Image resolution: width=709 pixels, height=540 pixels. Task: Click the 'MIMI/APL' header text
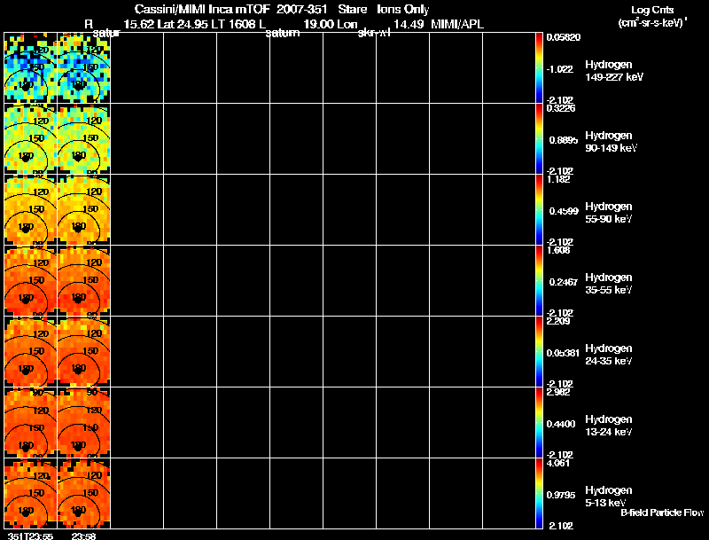pyautogui.click(x=457, y=25)
